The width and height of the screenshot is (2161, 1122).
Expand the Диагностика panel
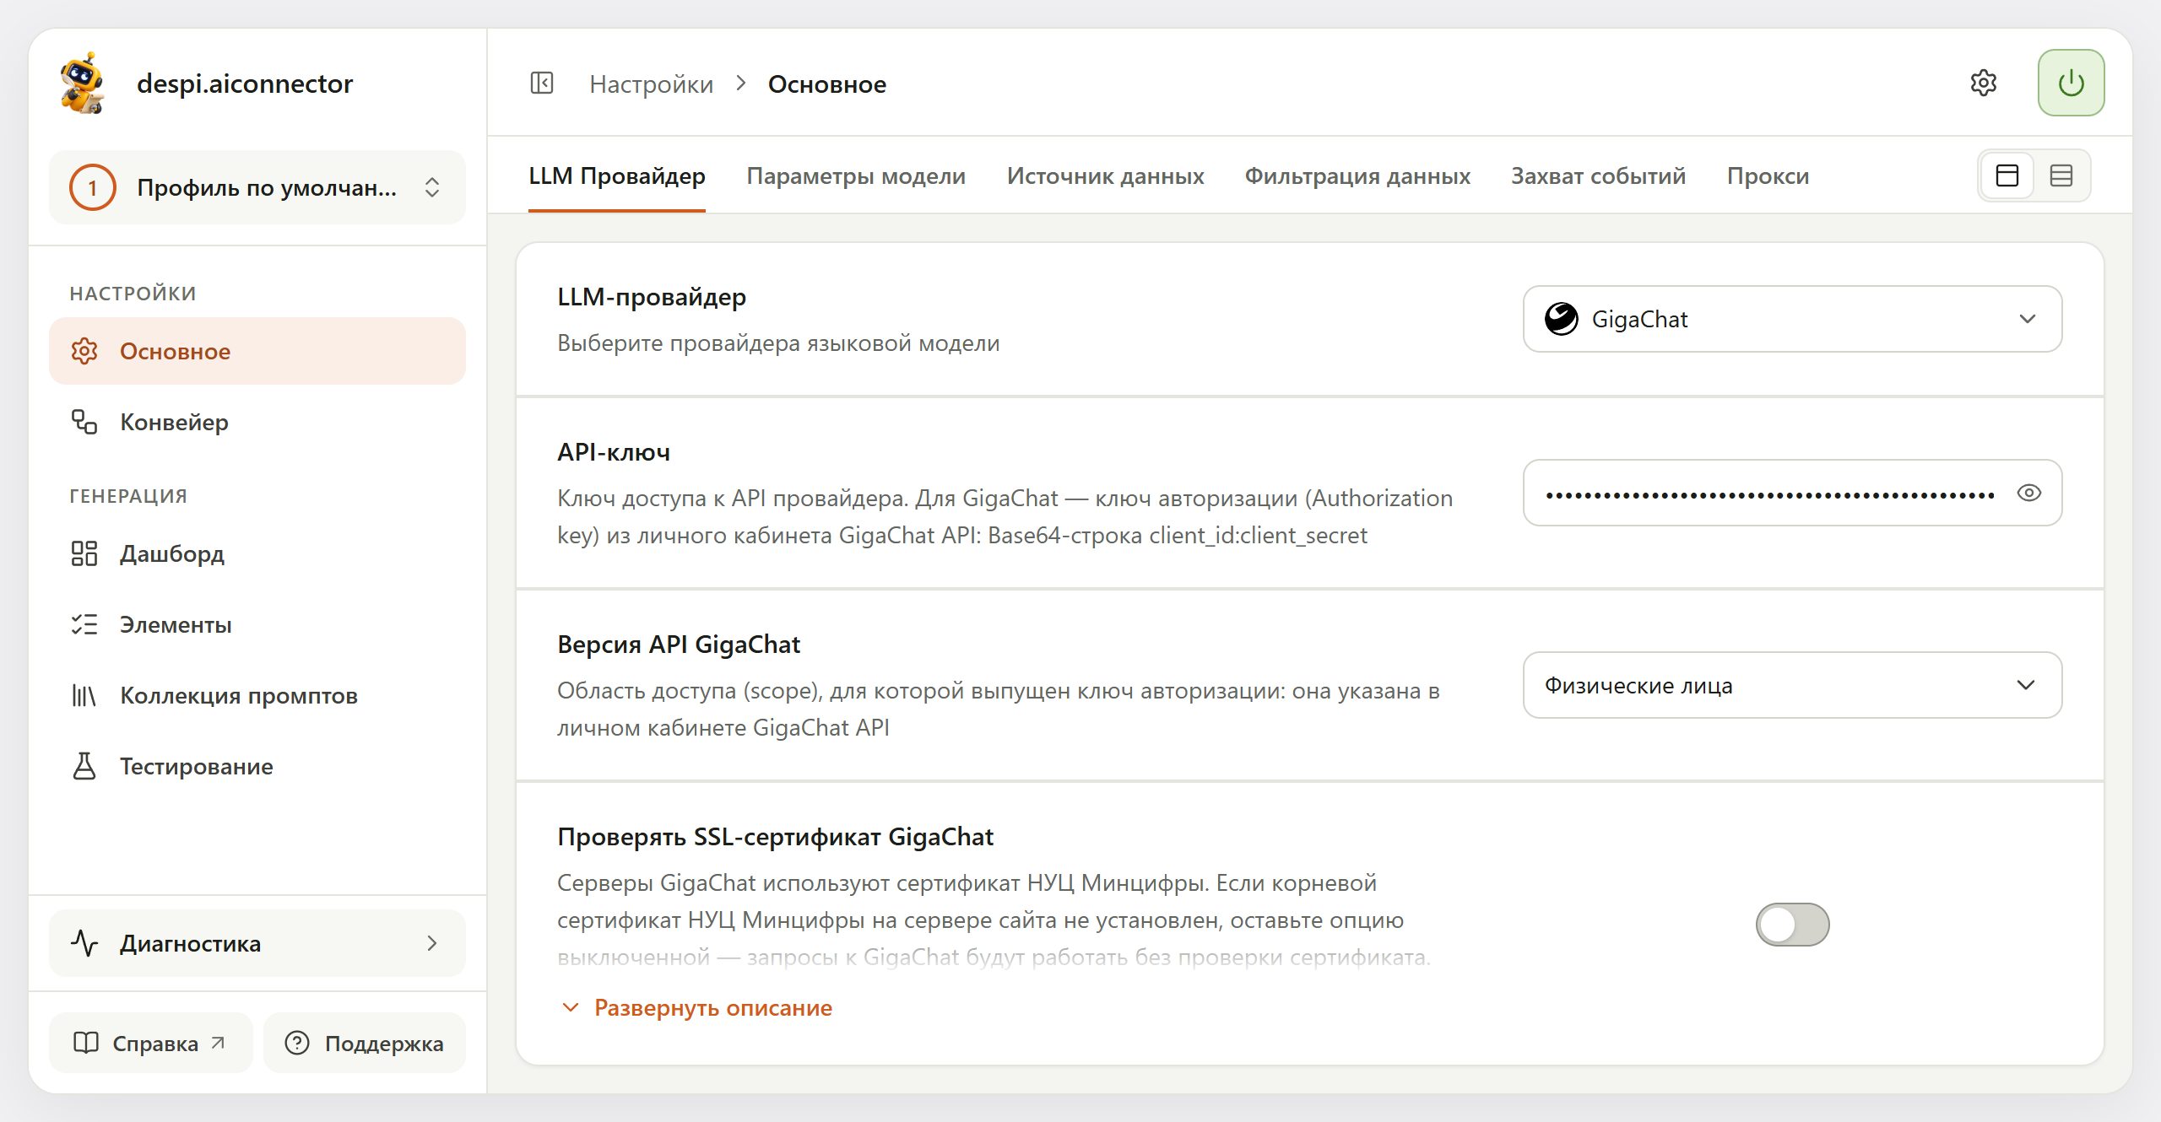pos(257,943)
